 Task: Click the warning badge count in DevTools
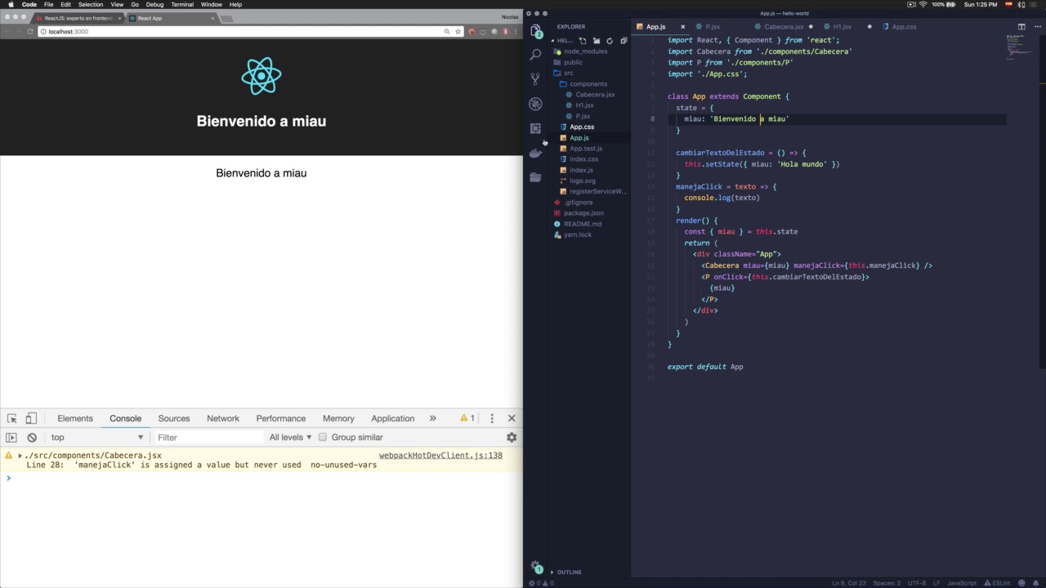tap(467, 418)
